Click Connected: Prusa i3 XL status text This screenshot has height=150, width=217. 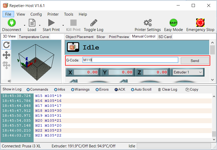21,146
